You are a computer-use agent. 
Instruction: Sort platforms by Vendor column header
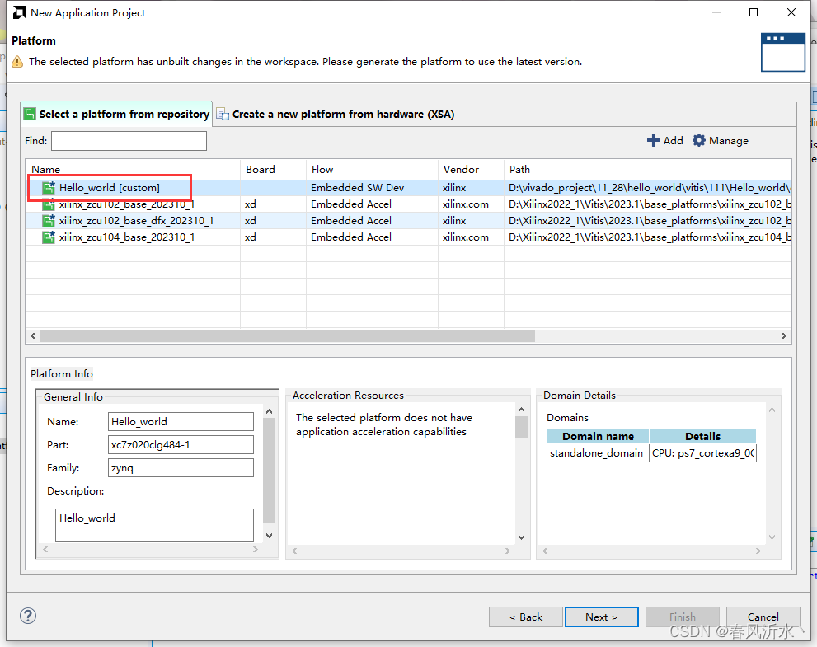[x=471, y=169]
